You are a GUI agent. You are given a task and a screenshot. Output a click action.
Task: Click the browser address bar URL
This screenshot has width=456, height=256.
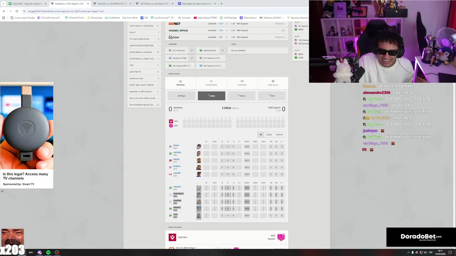[66, 11]
